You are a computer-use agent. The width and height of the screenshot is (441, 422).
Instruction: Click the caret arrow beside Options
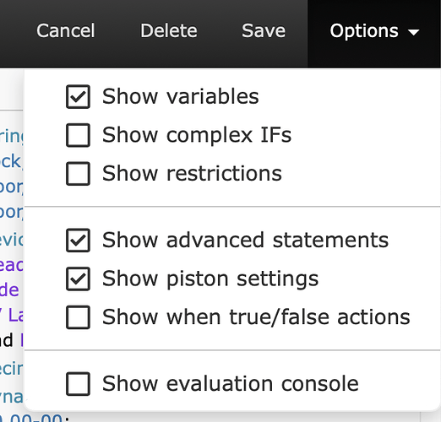point(414,33)
